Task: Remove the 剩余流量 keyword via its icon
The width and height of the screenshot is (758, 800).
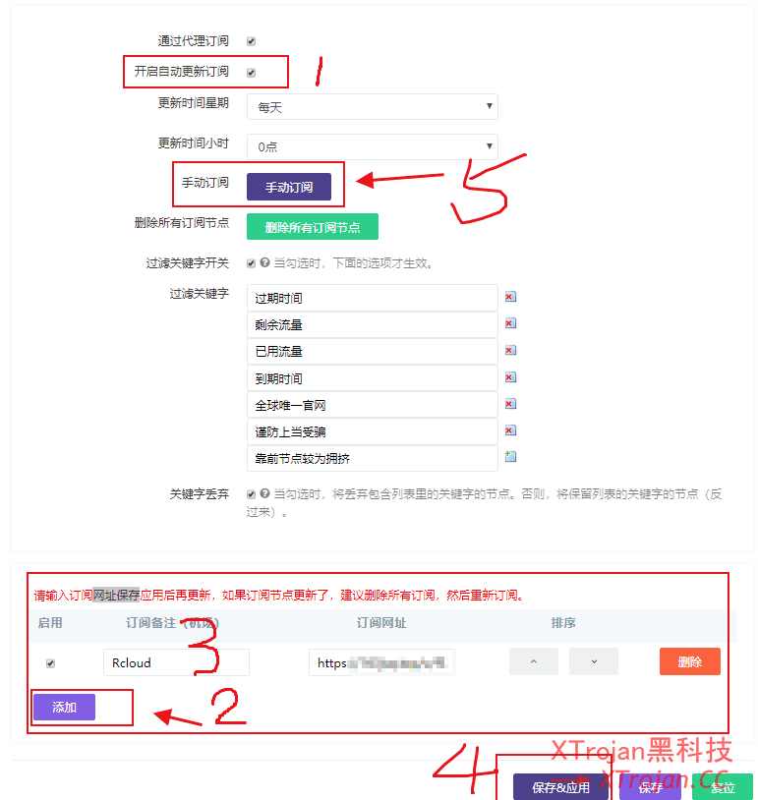Action: click(510, 323)
